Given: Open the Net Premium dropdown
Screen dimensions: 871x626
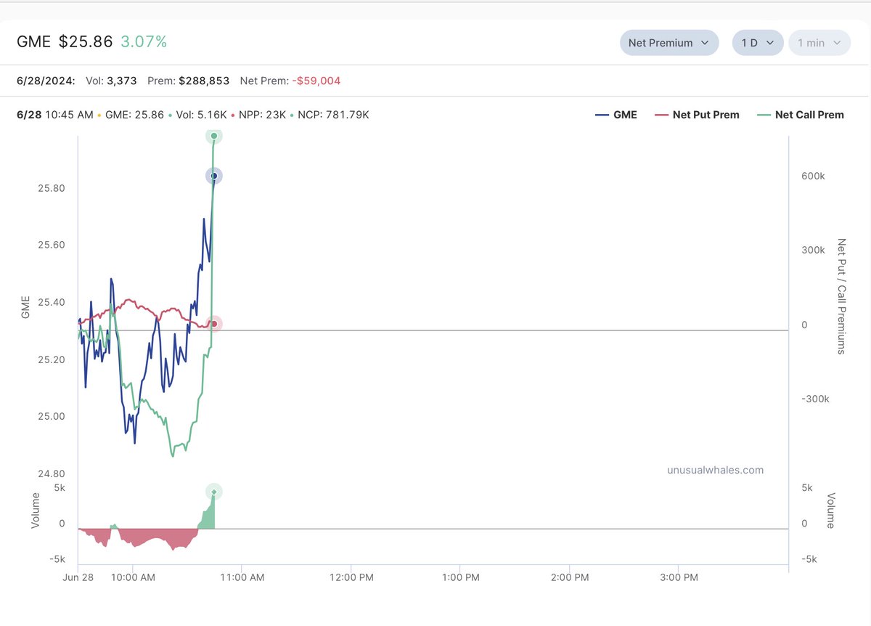Looking at the screenshot, I should click(x=668, y=42).
